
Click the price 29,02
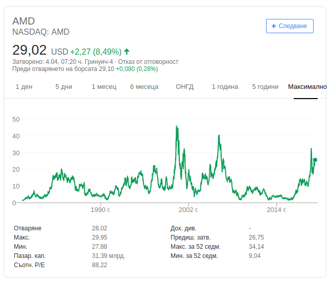click(x=29, y=50)
